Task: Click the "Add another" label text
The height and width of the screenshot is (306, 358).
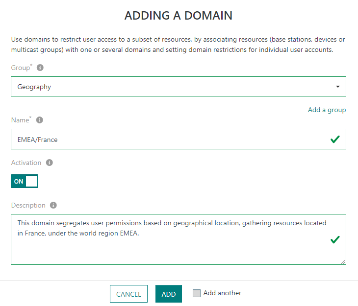Action: pos(222,293)
